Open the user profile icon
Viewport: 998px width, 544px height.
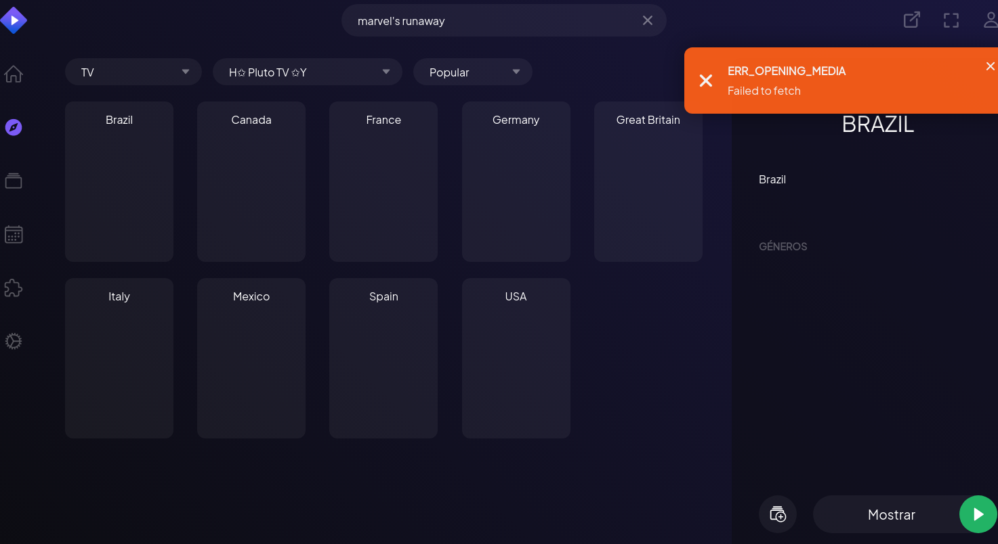pyautogui.click(x=991, y=20)
